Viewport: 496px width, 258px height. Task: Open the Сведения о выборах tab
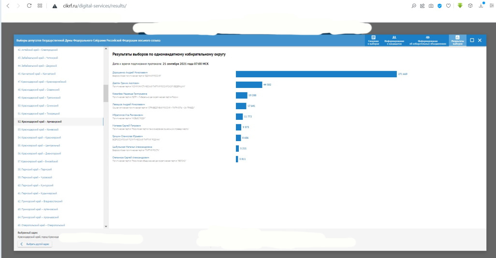pos(373,41)
